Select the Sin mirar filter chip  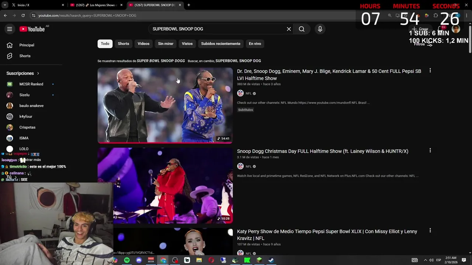pos(166,43)
